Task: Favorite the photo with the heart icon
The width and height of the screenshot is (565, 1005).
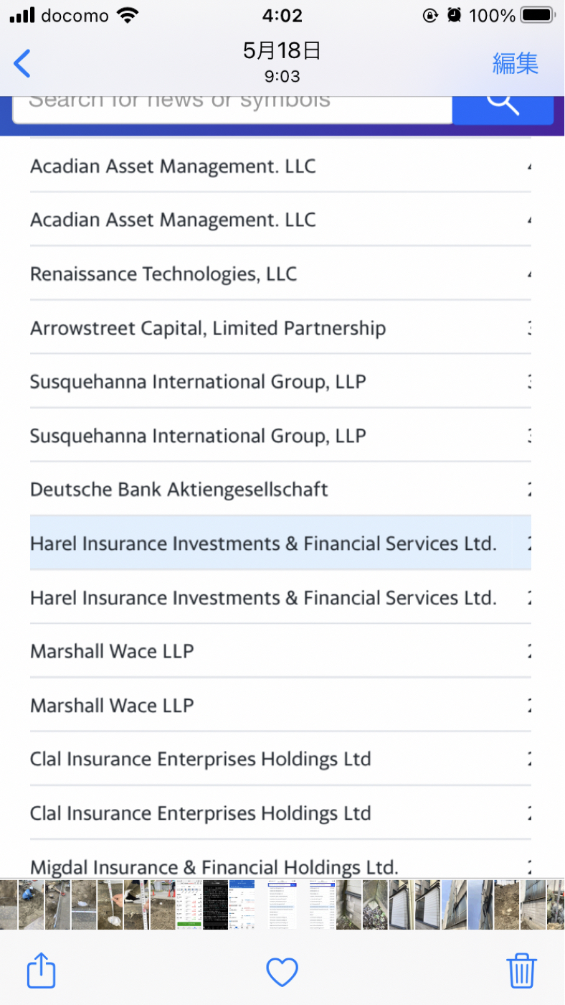Action: pos(282,972)
